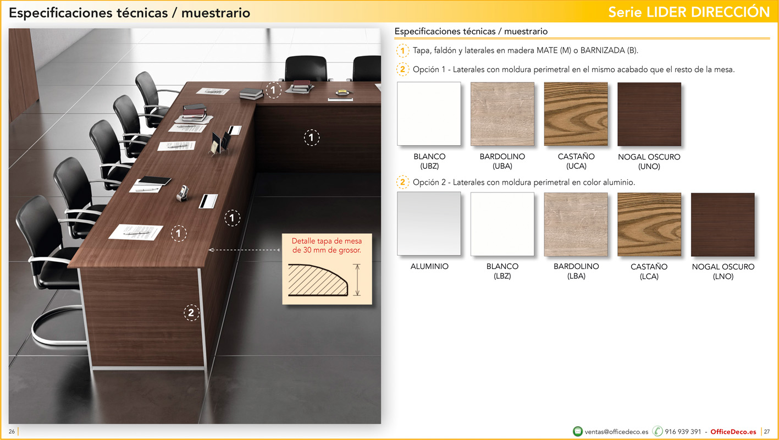Click marker 1 next to Tapa specification text

coord(403,51)
